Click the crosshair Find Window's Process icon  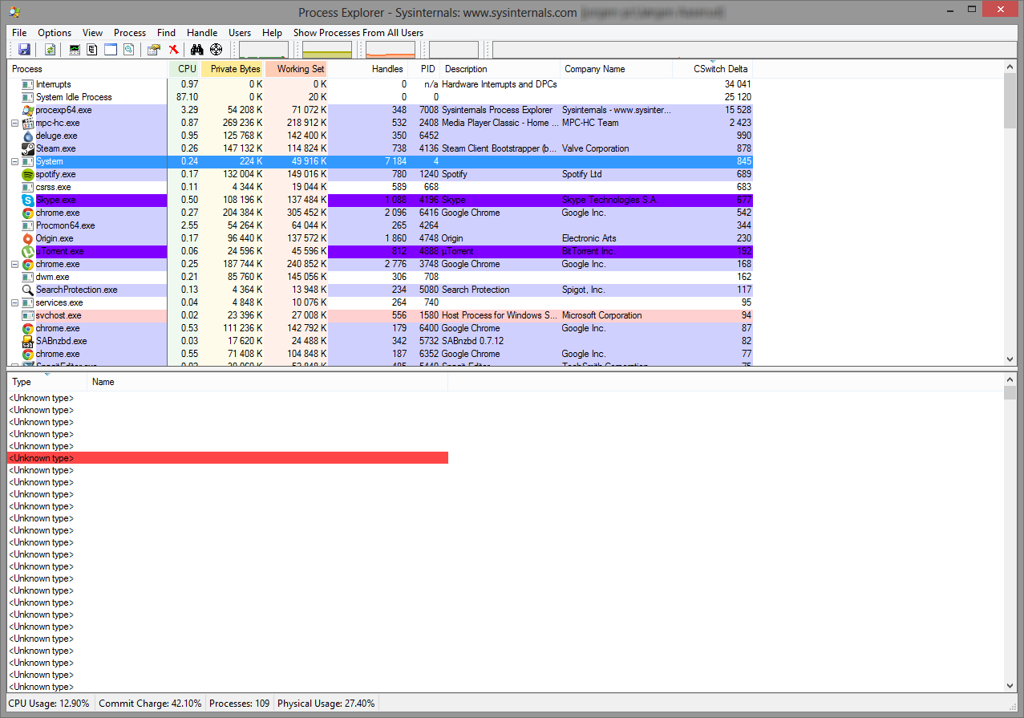[x=216, y=50]
